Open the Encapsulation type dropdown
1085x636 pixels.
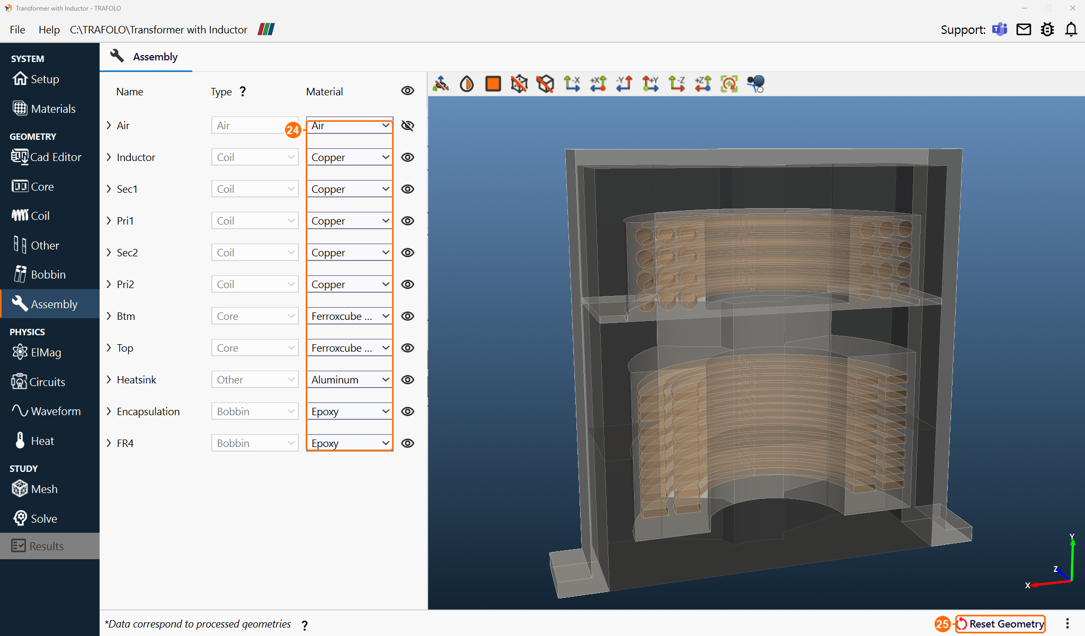click(255, 411)
